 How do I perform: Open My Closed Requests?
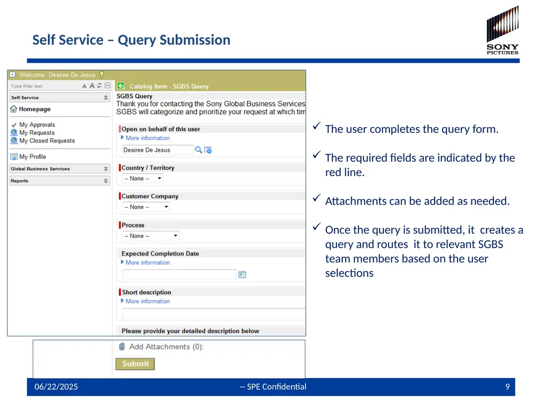click(47, 140)
